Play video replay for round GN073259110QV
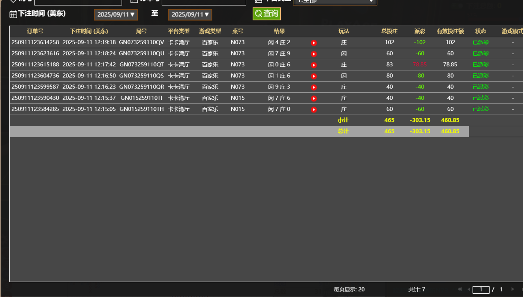Image resolution: width=523 pixels, height=297 pixels. tap(314, 43)
